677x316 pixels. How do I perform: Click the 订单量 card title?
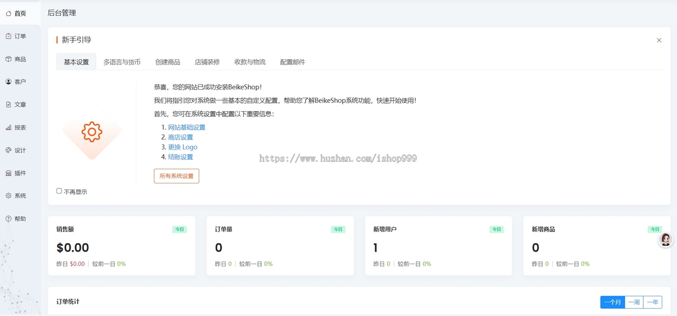tap(223, 230)
